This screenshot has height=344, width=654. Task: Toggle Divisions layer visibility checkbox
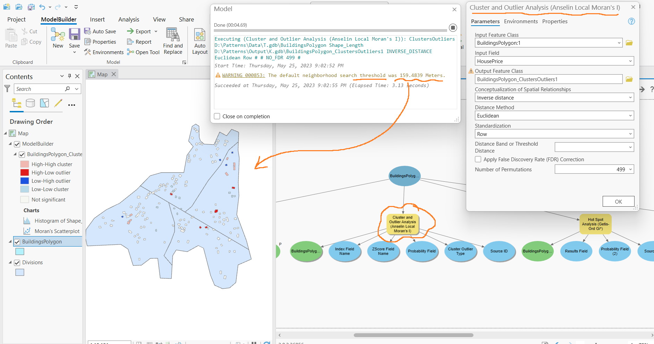click(17, 263)
